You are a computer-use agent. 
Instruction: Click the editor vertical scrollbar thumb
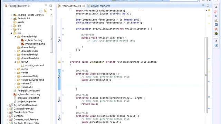pos(206,75)
